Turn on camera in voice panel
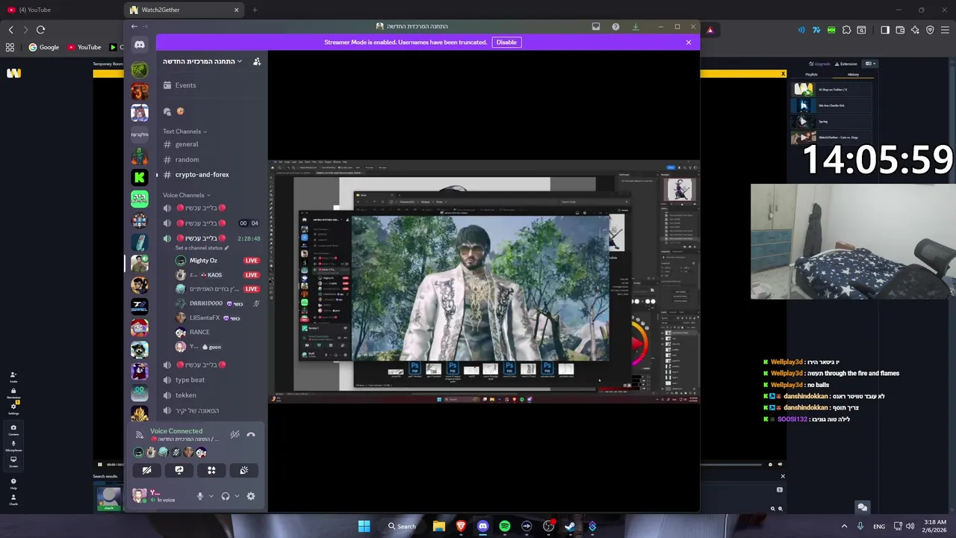Viewport: 956px width, 538px height. tap(147, 470)
